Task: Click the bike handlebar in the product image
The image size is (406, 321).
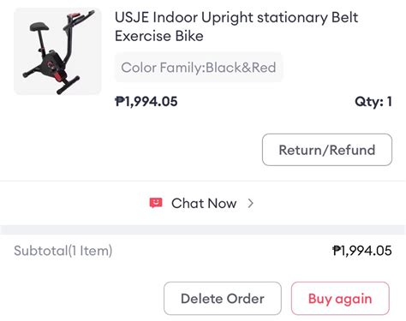Action: (81, 18)
